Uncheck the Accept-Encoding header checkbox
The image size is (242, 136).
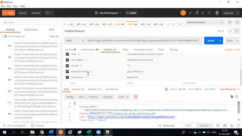pyautogui.click(x=67, y=71)
